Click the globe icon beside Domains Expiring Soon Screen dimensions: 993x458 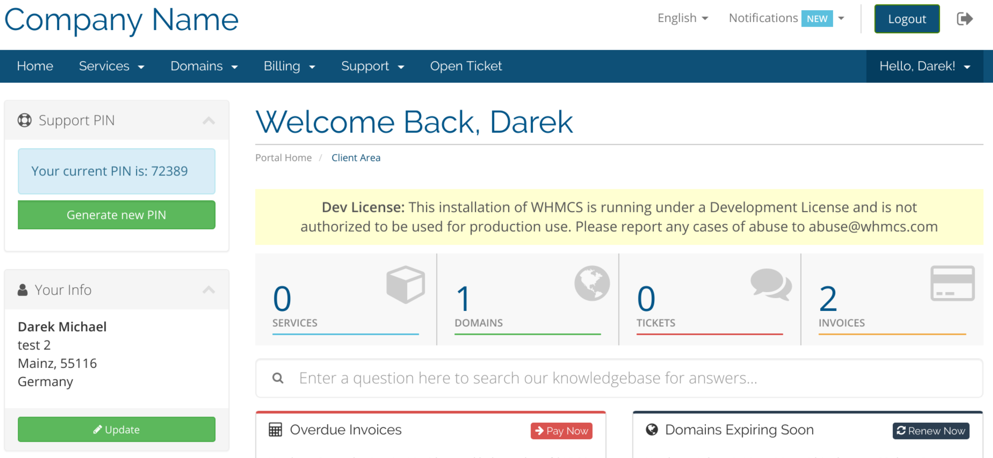[652, 429]
